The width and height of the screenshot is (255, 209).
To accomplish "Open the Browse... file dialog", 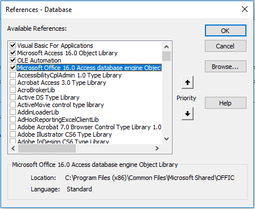I will pyautogui.click(x=225, y=67).
